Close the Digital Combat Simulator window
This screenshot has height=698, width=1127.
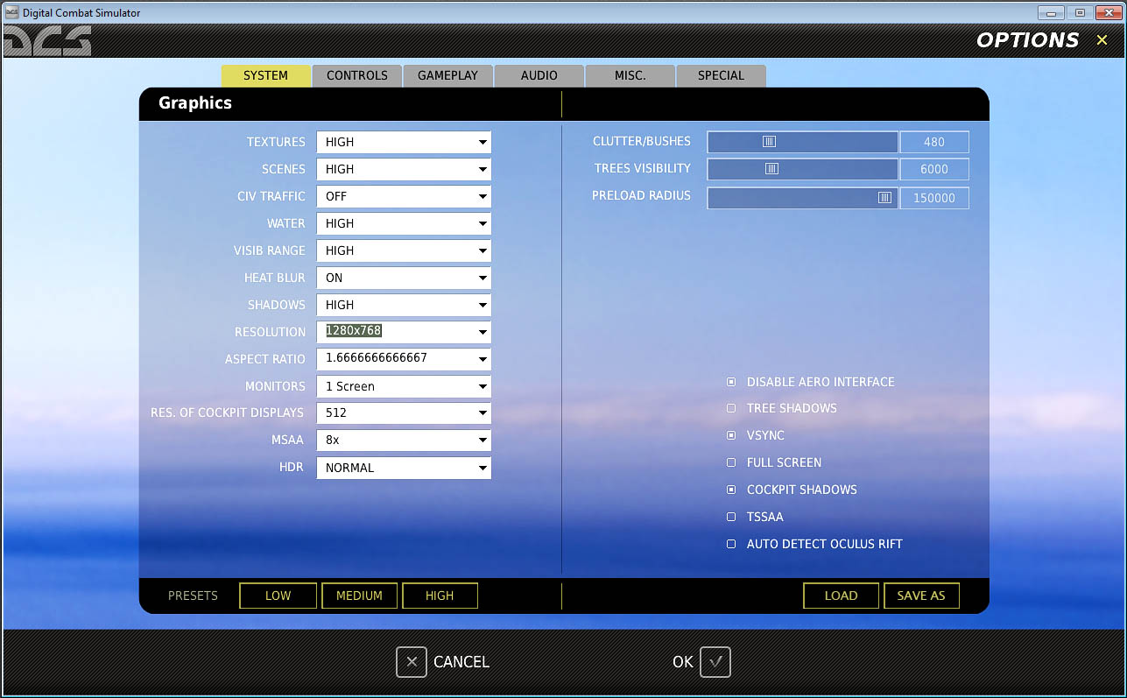pyautogui.click(x=1108, y=12)
